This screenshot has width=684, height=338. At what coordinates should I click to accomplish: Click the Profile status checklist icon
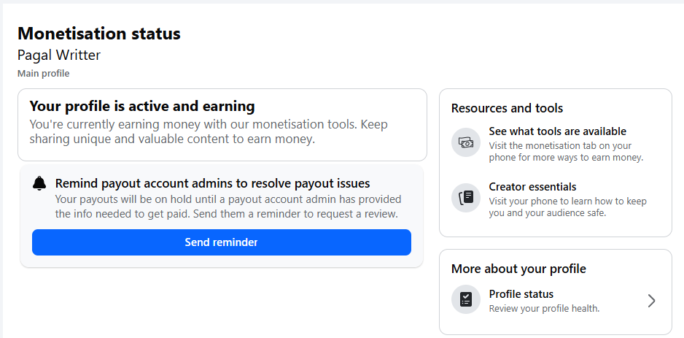[466, 300]
